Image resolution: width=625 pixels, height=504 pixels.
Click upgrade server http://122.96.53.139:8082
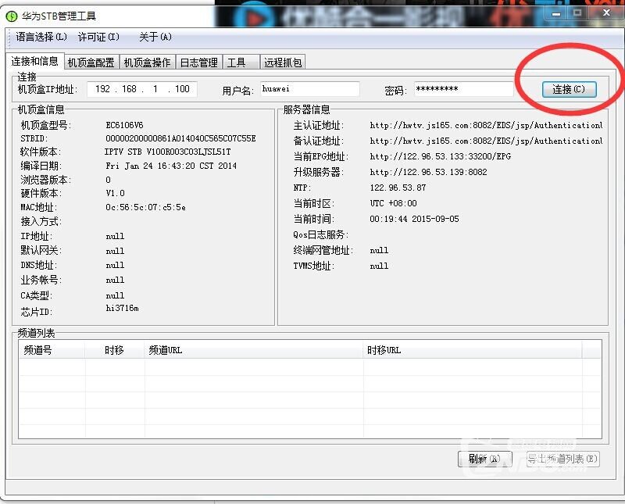pyautogui.click(x=428, y=172)
